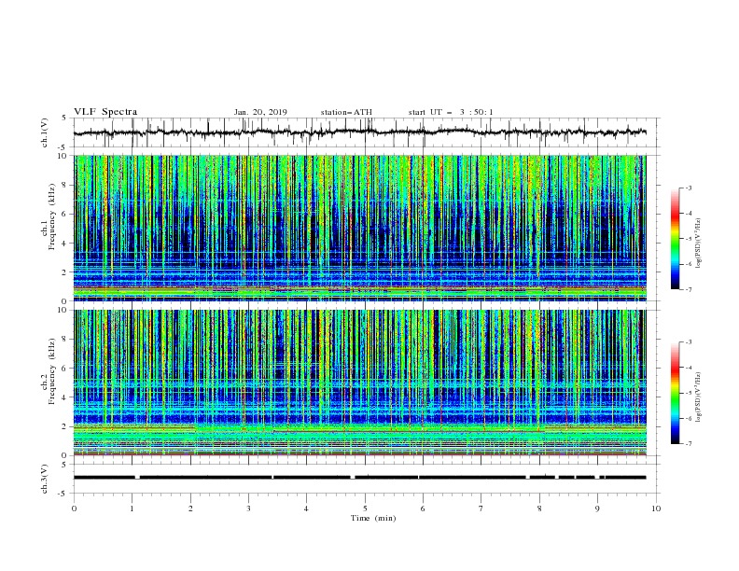Viewport: 739px width, 571px height.
Task: Click time axis tick label "8"
Action: tap(539, 508)
